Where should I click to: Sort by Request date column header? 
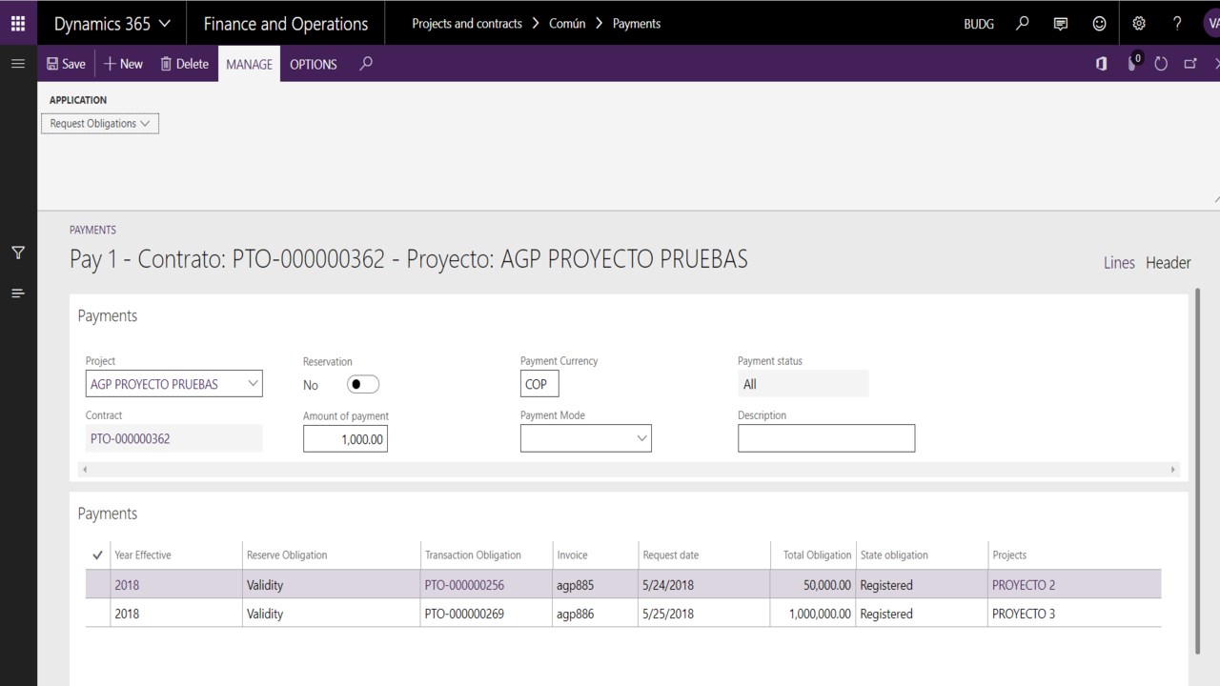click(x=670, y=555)
